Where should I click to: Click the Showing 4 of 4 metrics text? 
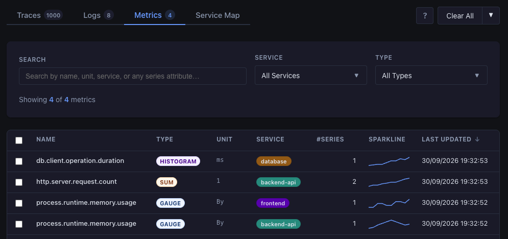[57, 100]
